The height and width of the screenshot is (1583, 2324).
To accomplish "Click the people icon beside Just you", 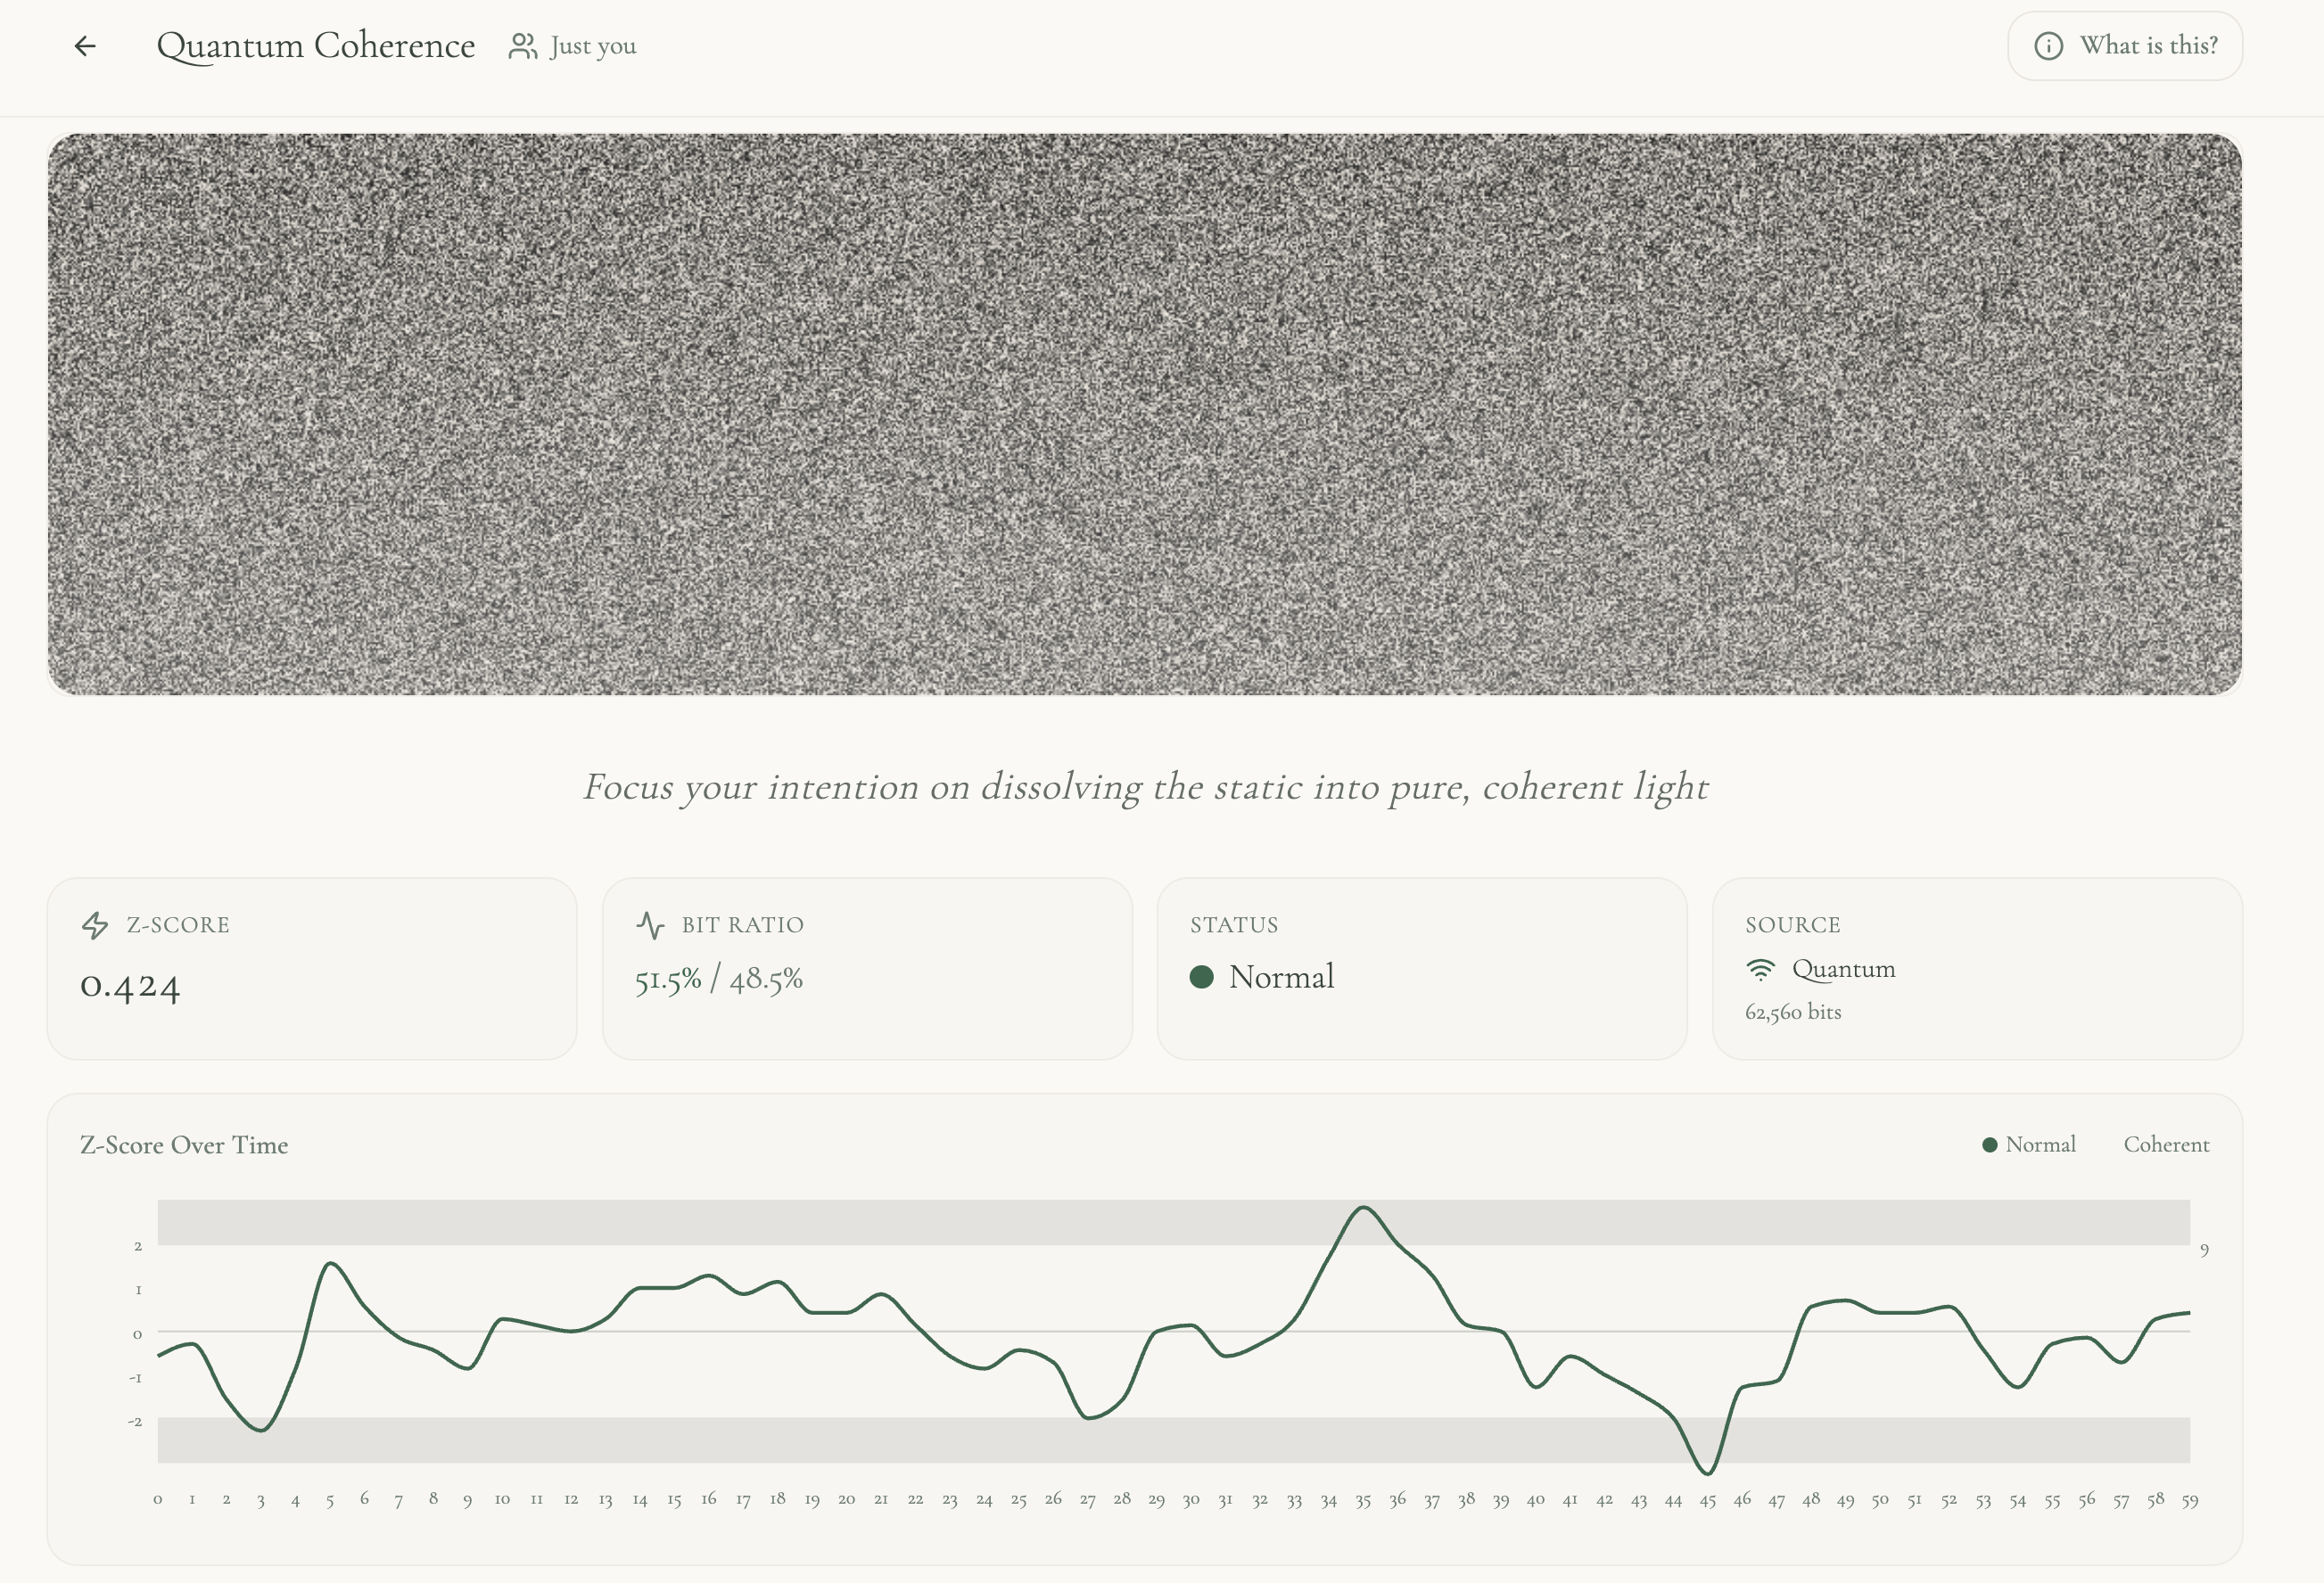I will coord(522,46).
